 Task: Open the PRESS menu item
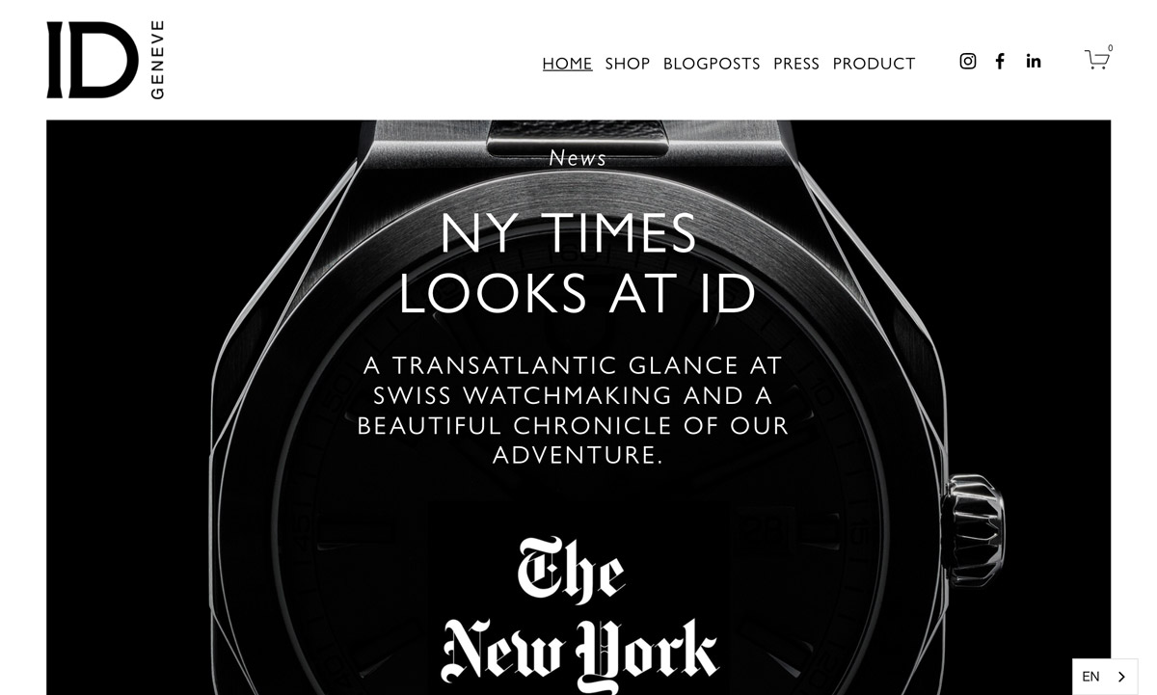point(796,64)
